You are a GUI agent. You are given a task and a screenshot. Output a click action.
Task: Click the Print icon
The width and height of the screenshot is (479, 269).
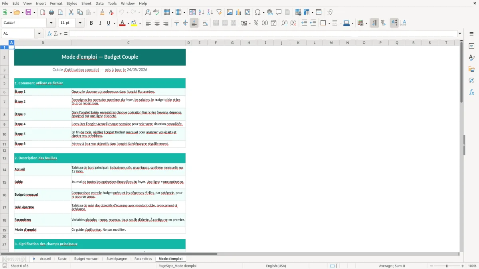click(51, 12)
